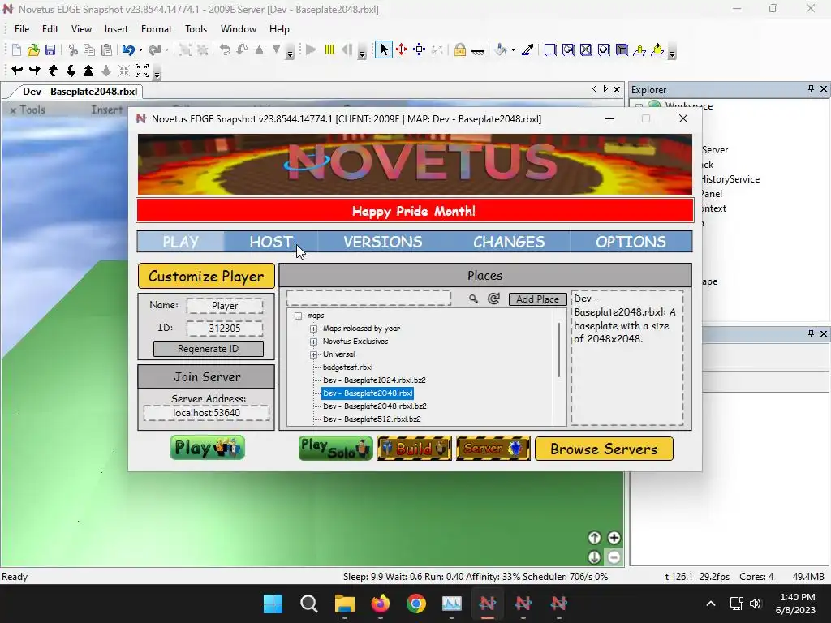Select the Paint bucket fill tool
831x623 pixels.
pyautogui.click(x=500, y=49)
